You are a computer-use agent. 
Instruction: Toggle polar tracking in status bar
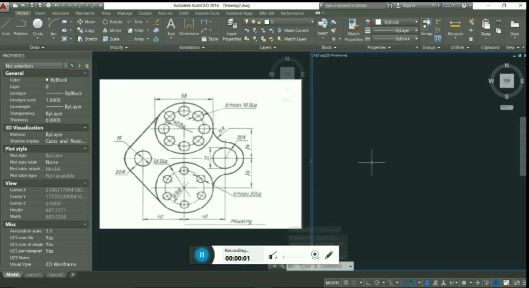[377, 283]
